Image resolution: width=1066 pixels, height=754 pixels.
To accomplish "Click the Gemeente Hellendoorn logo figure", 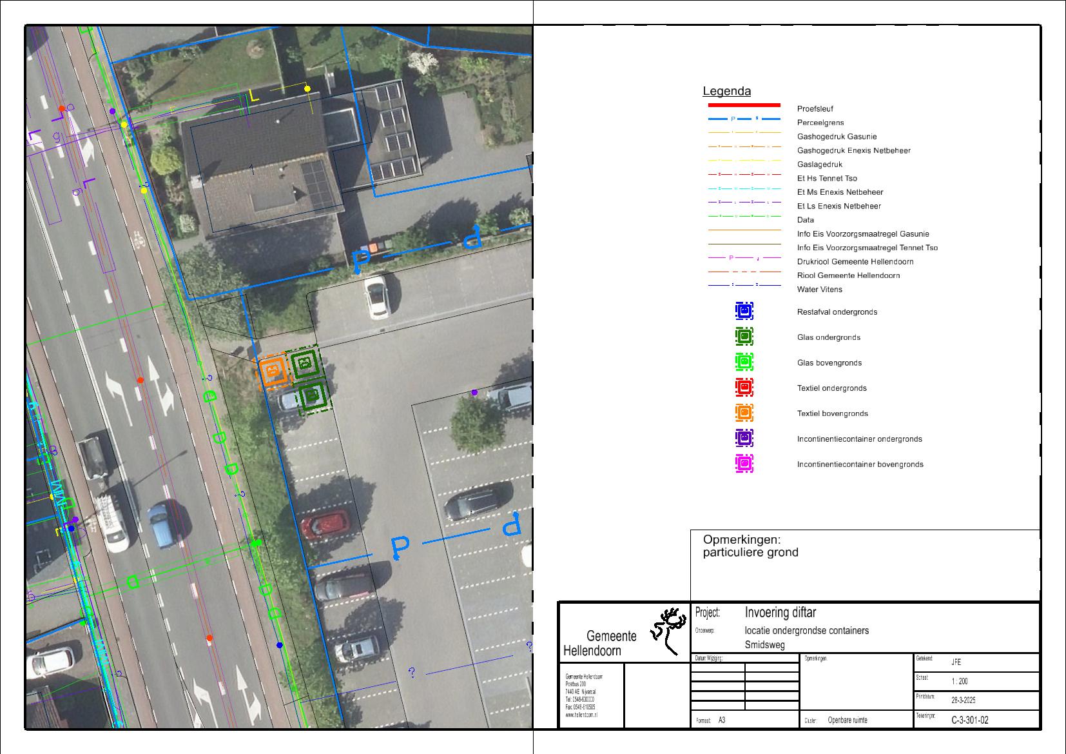I will pyautogui.click(x=668, y=630).
